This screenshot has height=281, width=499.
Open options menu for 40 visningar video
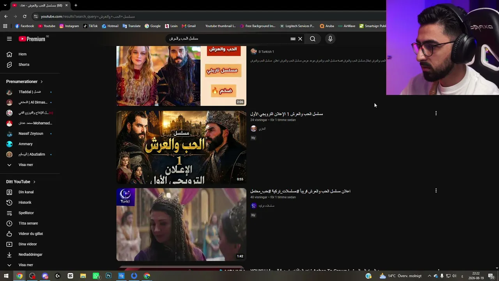(436, 190)
